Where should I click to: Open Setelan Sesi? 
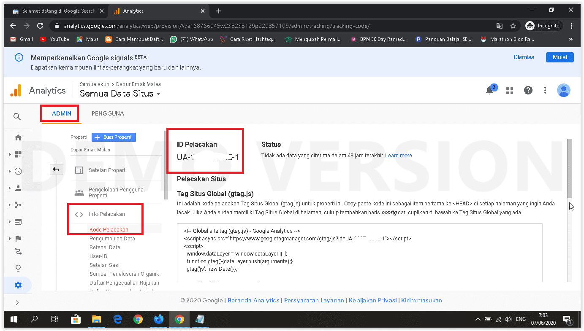(104, 265)
